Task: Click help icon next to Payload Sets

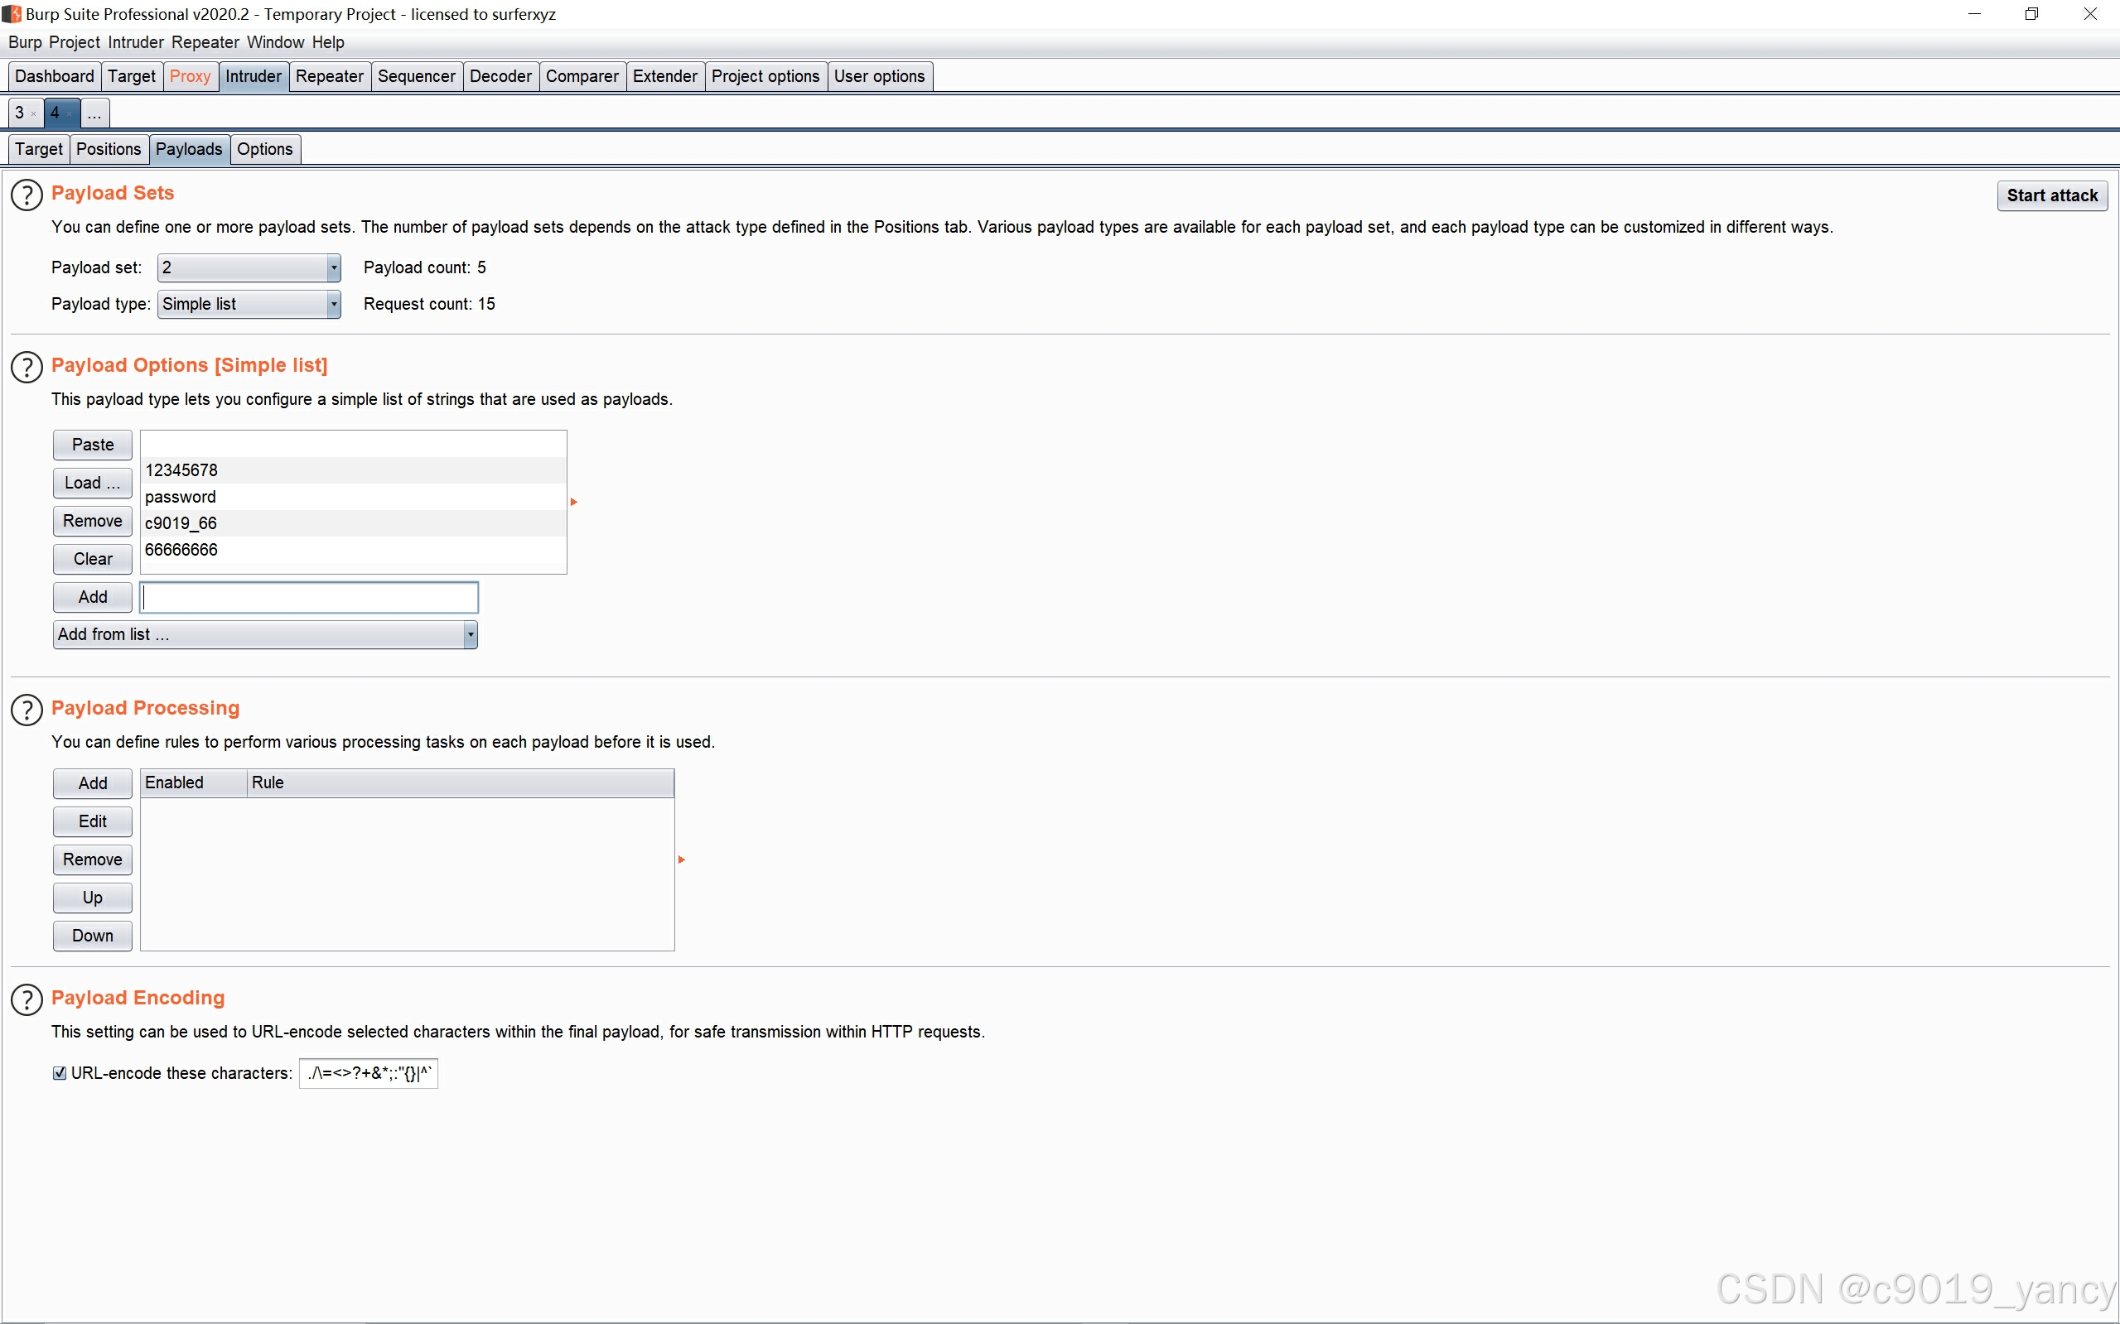Action: [27, 195]
